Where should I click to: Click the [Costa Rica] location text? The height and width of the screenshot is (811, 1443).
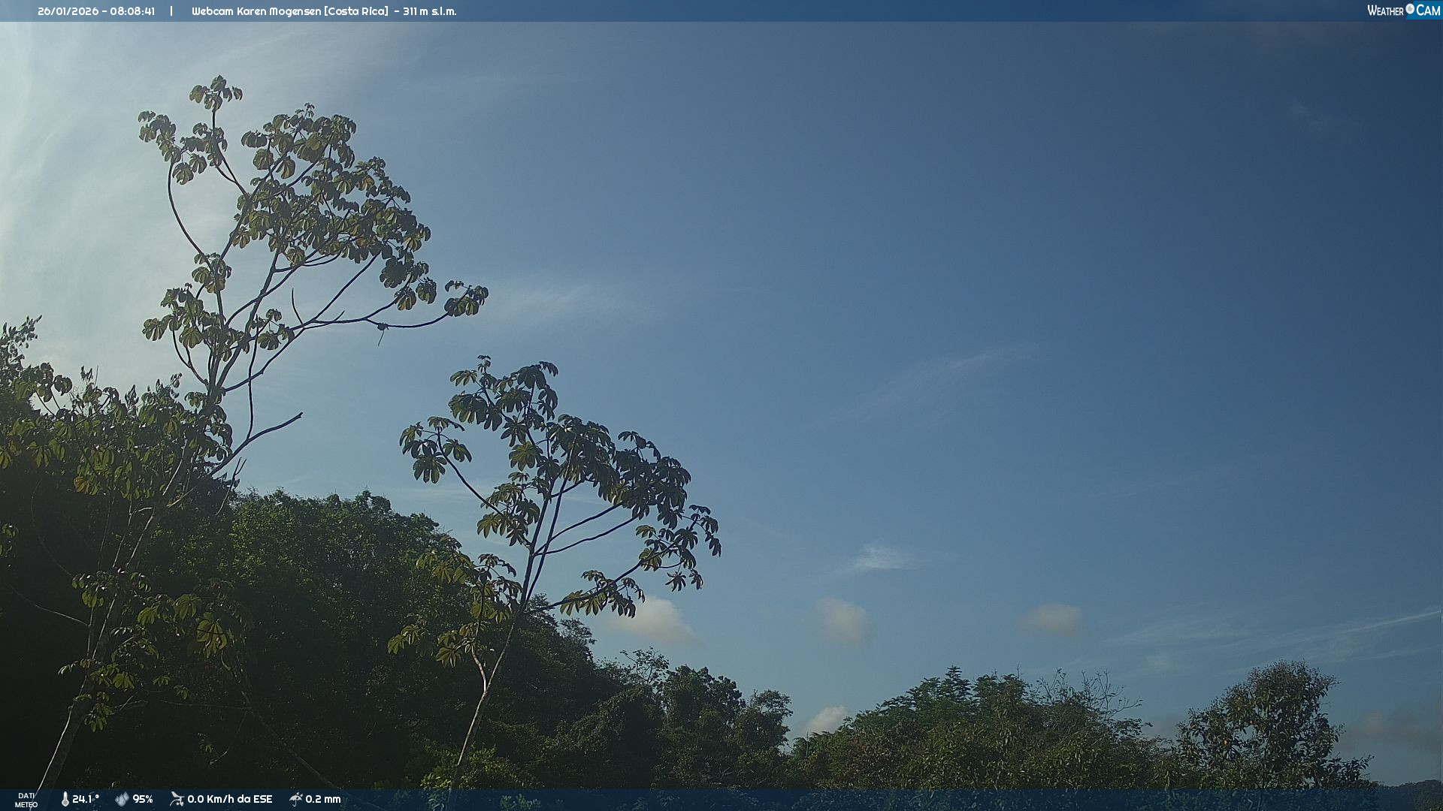pos(356,11)
